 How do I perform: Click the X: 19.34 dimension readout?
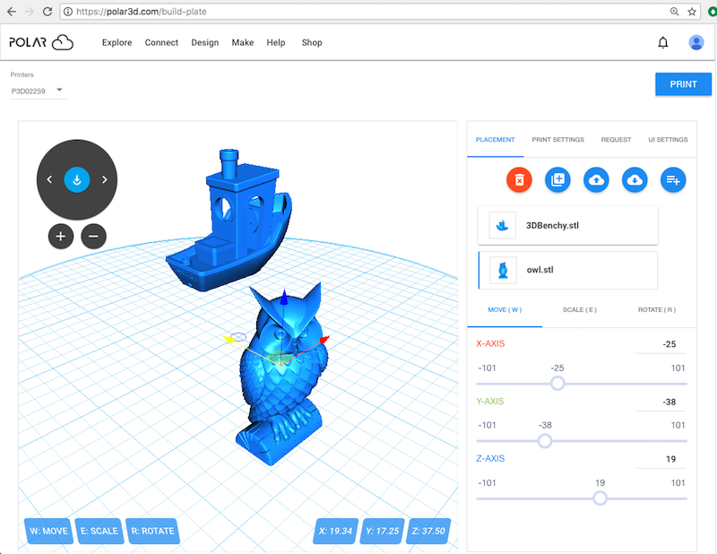[x=335, y=531]
